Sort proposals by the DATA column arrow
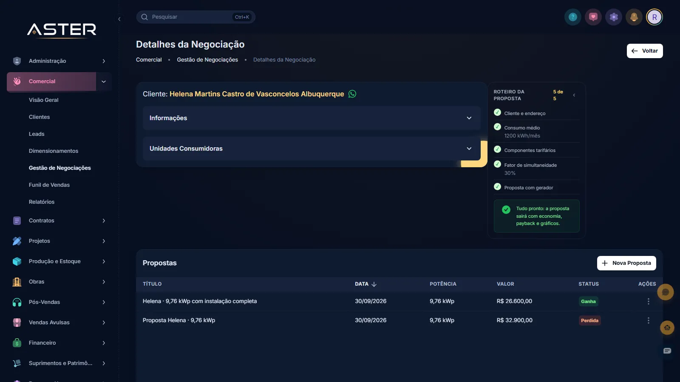Screen dimensions: 680x382 point(374,284)
